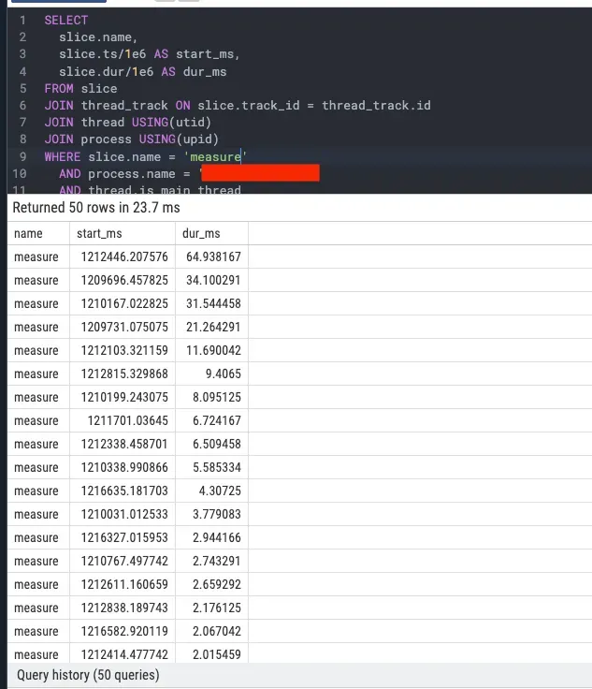Screen dimensions: 592x689
Task: Select start_ms cell 1210338.990866
Action: coord(124,467)
